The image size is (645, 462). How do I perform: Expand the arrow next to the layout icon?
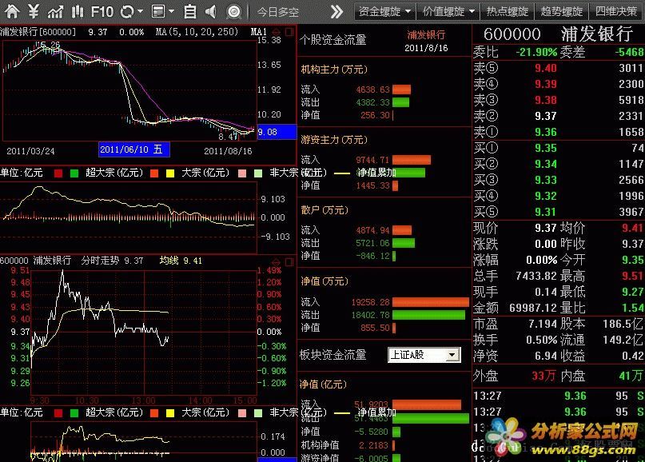coord(172,11)
